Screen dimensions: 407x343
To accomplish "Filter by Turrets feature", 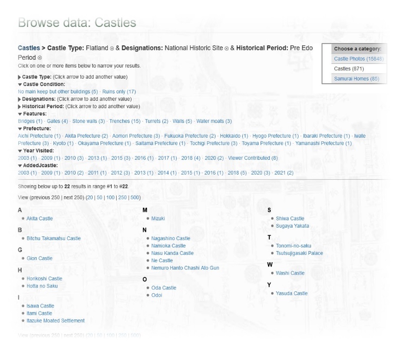I will tap(156, 121).
